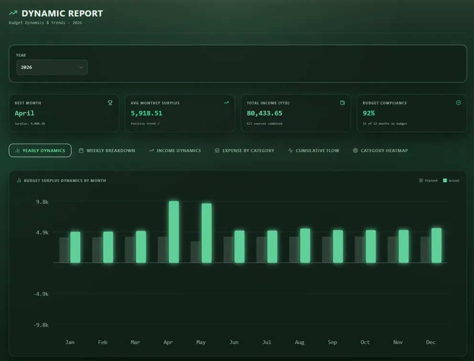This screenshot has width=474, height=361.
Task: Select the Yearly Dynamics tab
Action: click(40, 151)
